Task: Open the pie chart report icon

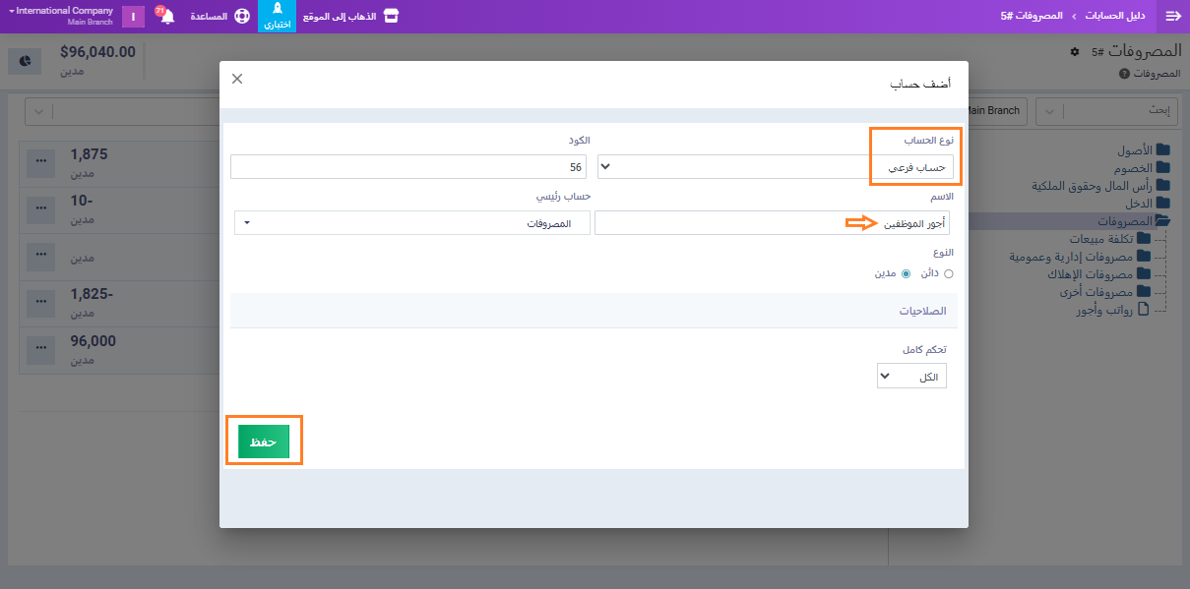Action: [x=26, y=61]
